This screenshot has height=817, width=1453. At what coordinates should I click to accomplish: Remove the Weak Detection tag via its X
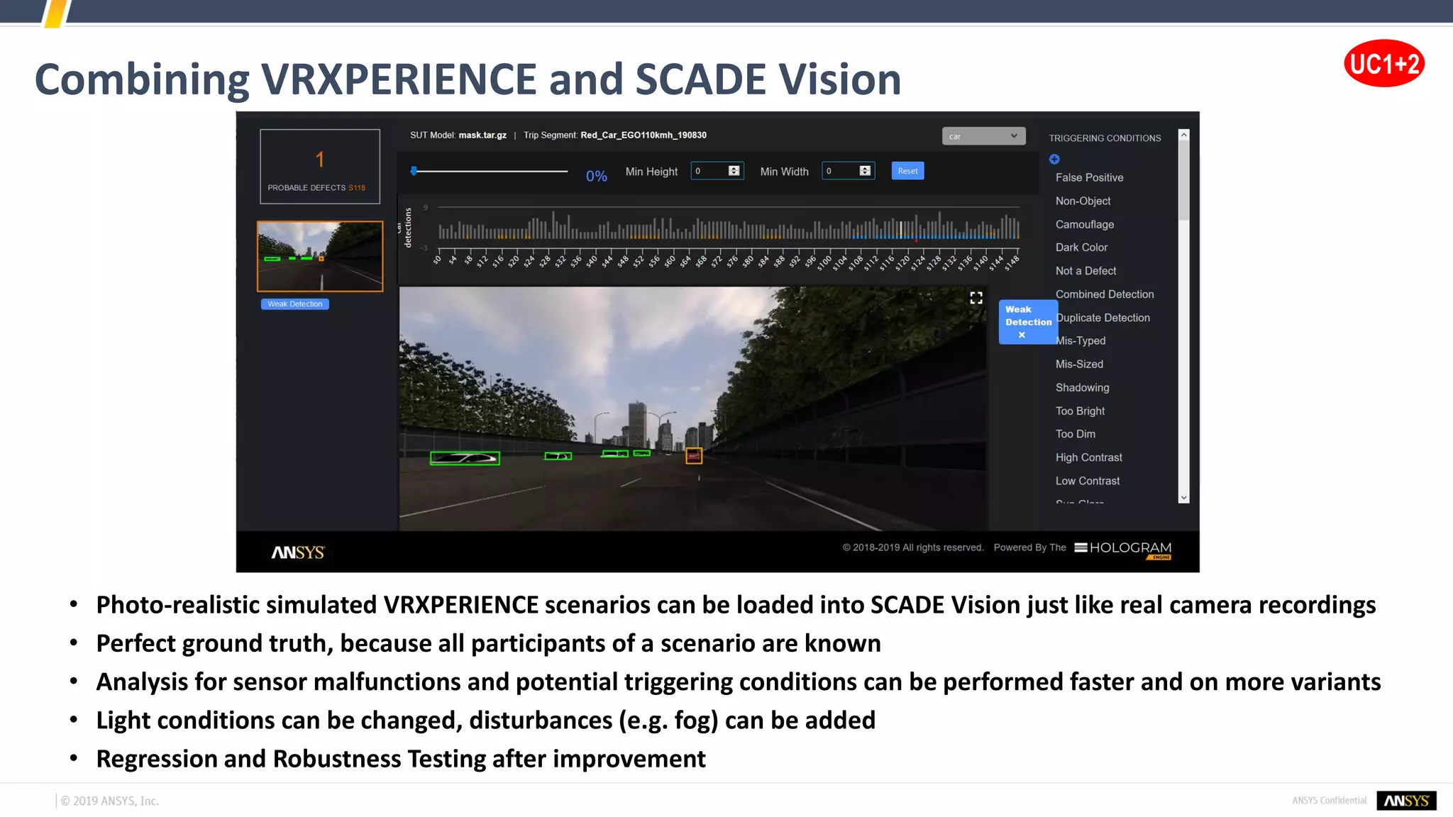coord(1022,335)
